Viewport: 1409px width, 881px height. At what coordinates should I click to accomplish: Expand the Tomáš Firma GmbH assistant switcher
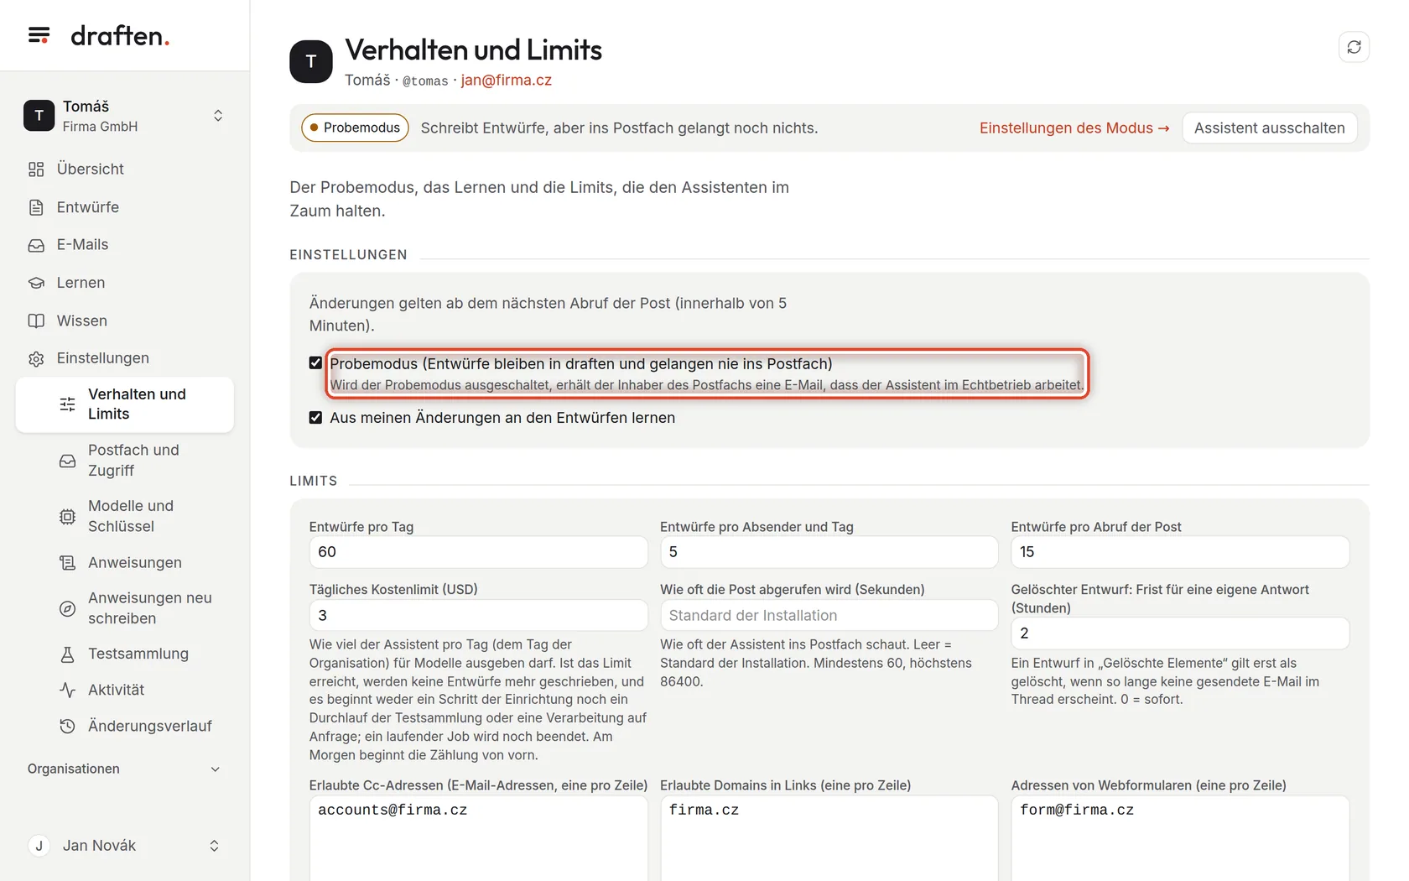(x=124, y=116)
